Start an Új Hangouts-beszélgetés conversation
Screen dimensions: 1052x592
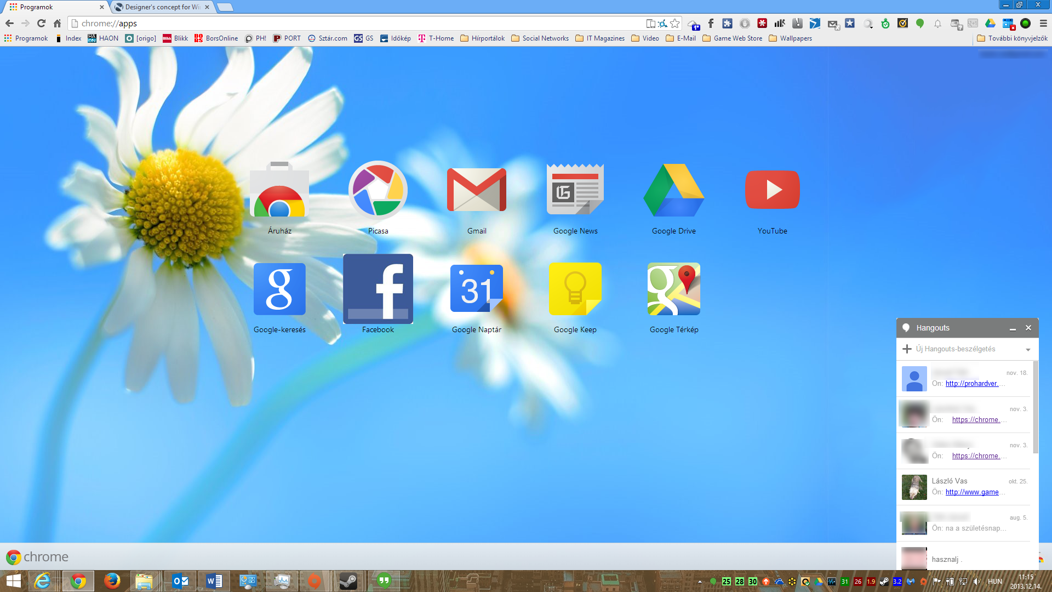[x=956, y=349]
